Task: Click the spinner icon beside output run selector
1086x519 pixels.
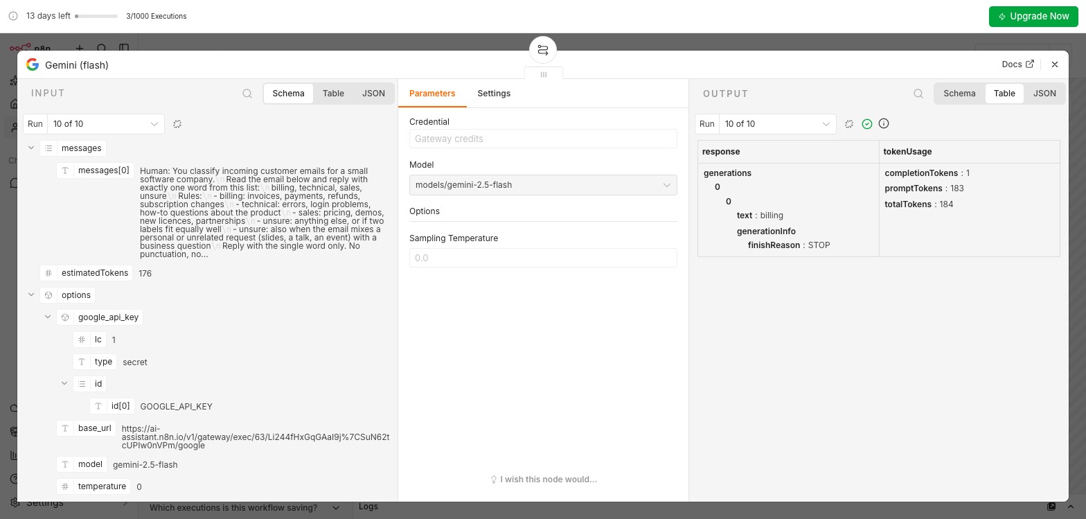Action: [849, 124]
